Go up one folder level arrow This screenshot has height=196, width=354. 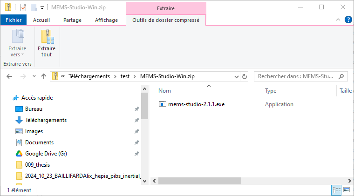tap(44, 76)
